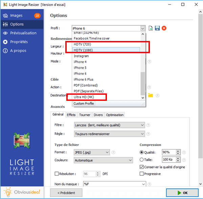Select the Qualité radio button
The height and width of the screenshot is (199, 203).
142,152
